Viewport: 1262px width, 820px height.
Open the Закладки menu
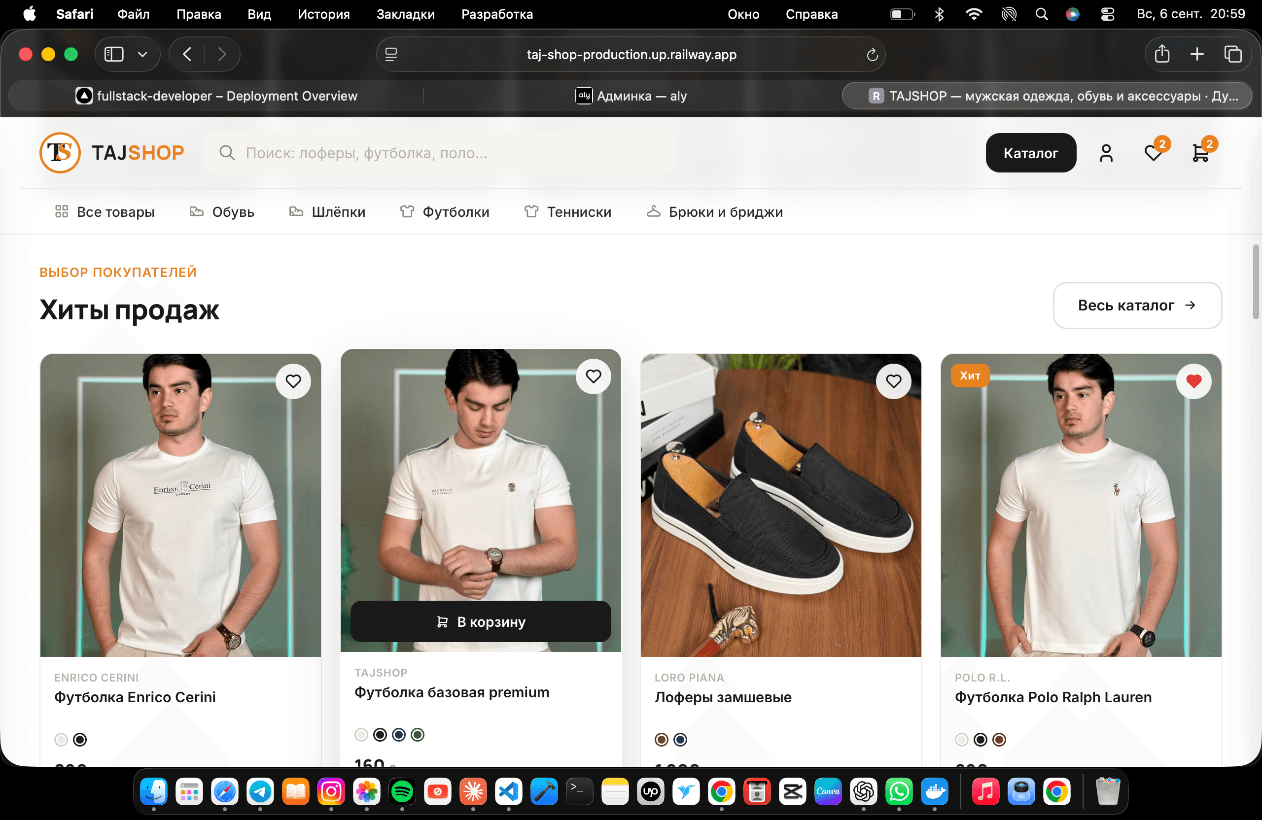click(x=406, y=14)
